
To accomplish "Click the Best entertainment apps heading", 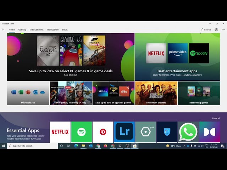I will coord(177,71).
